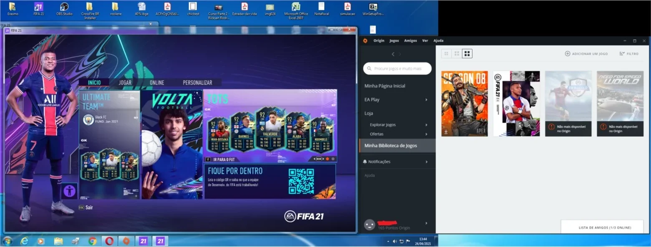Viewport: 651px width, 247px height.
Task: Click the Notificações sidebar label
Action: [x=379, y=161]
